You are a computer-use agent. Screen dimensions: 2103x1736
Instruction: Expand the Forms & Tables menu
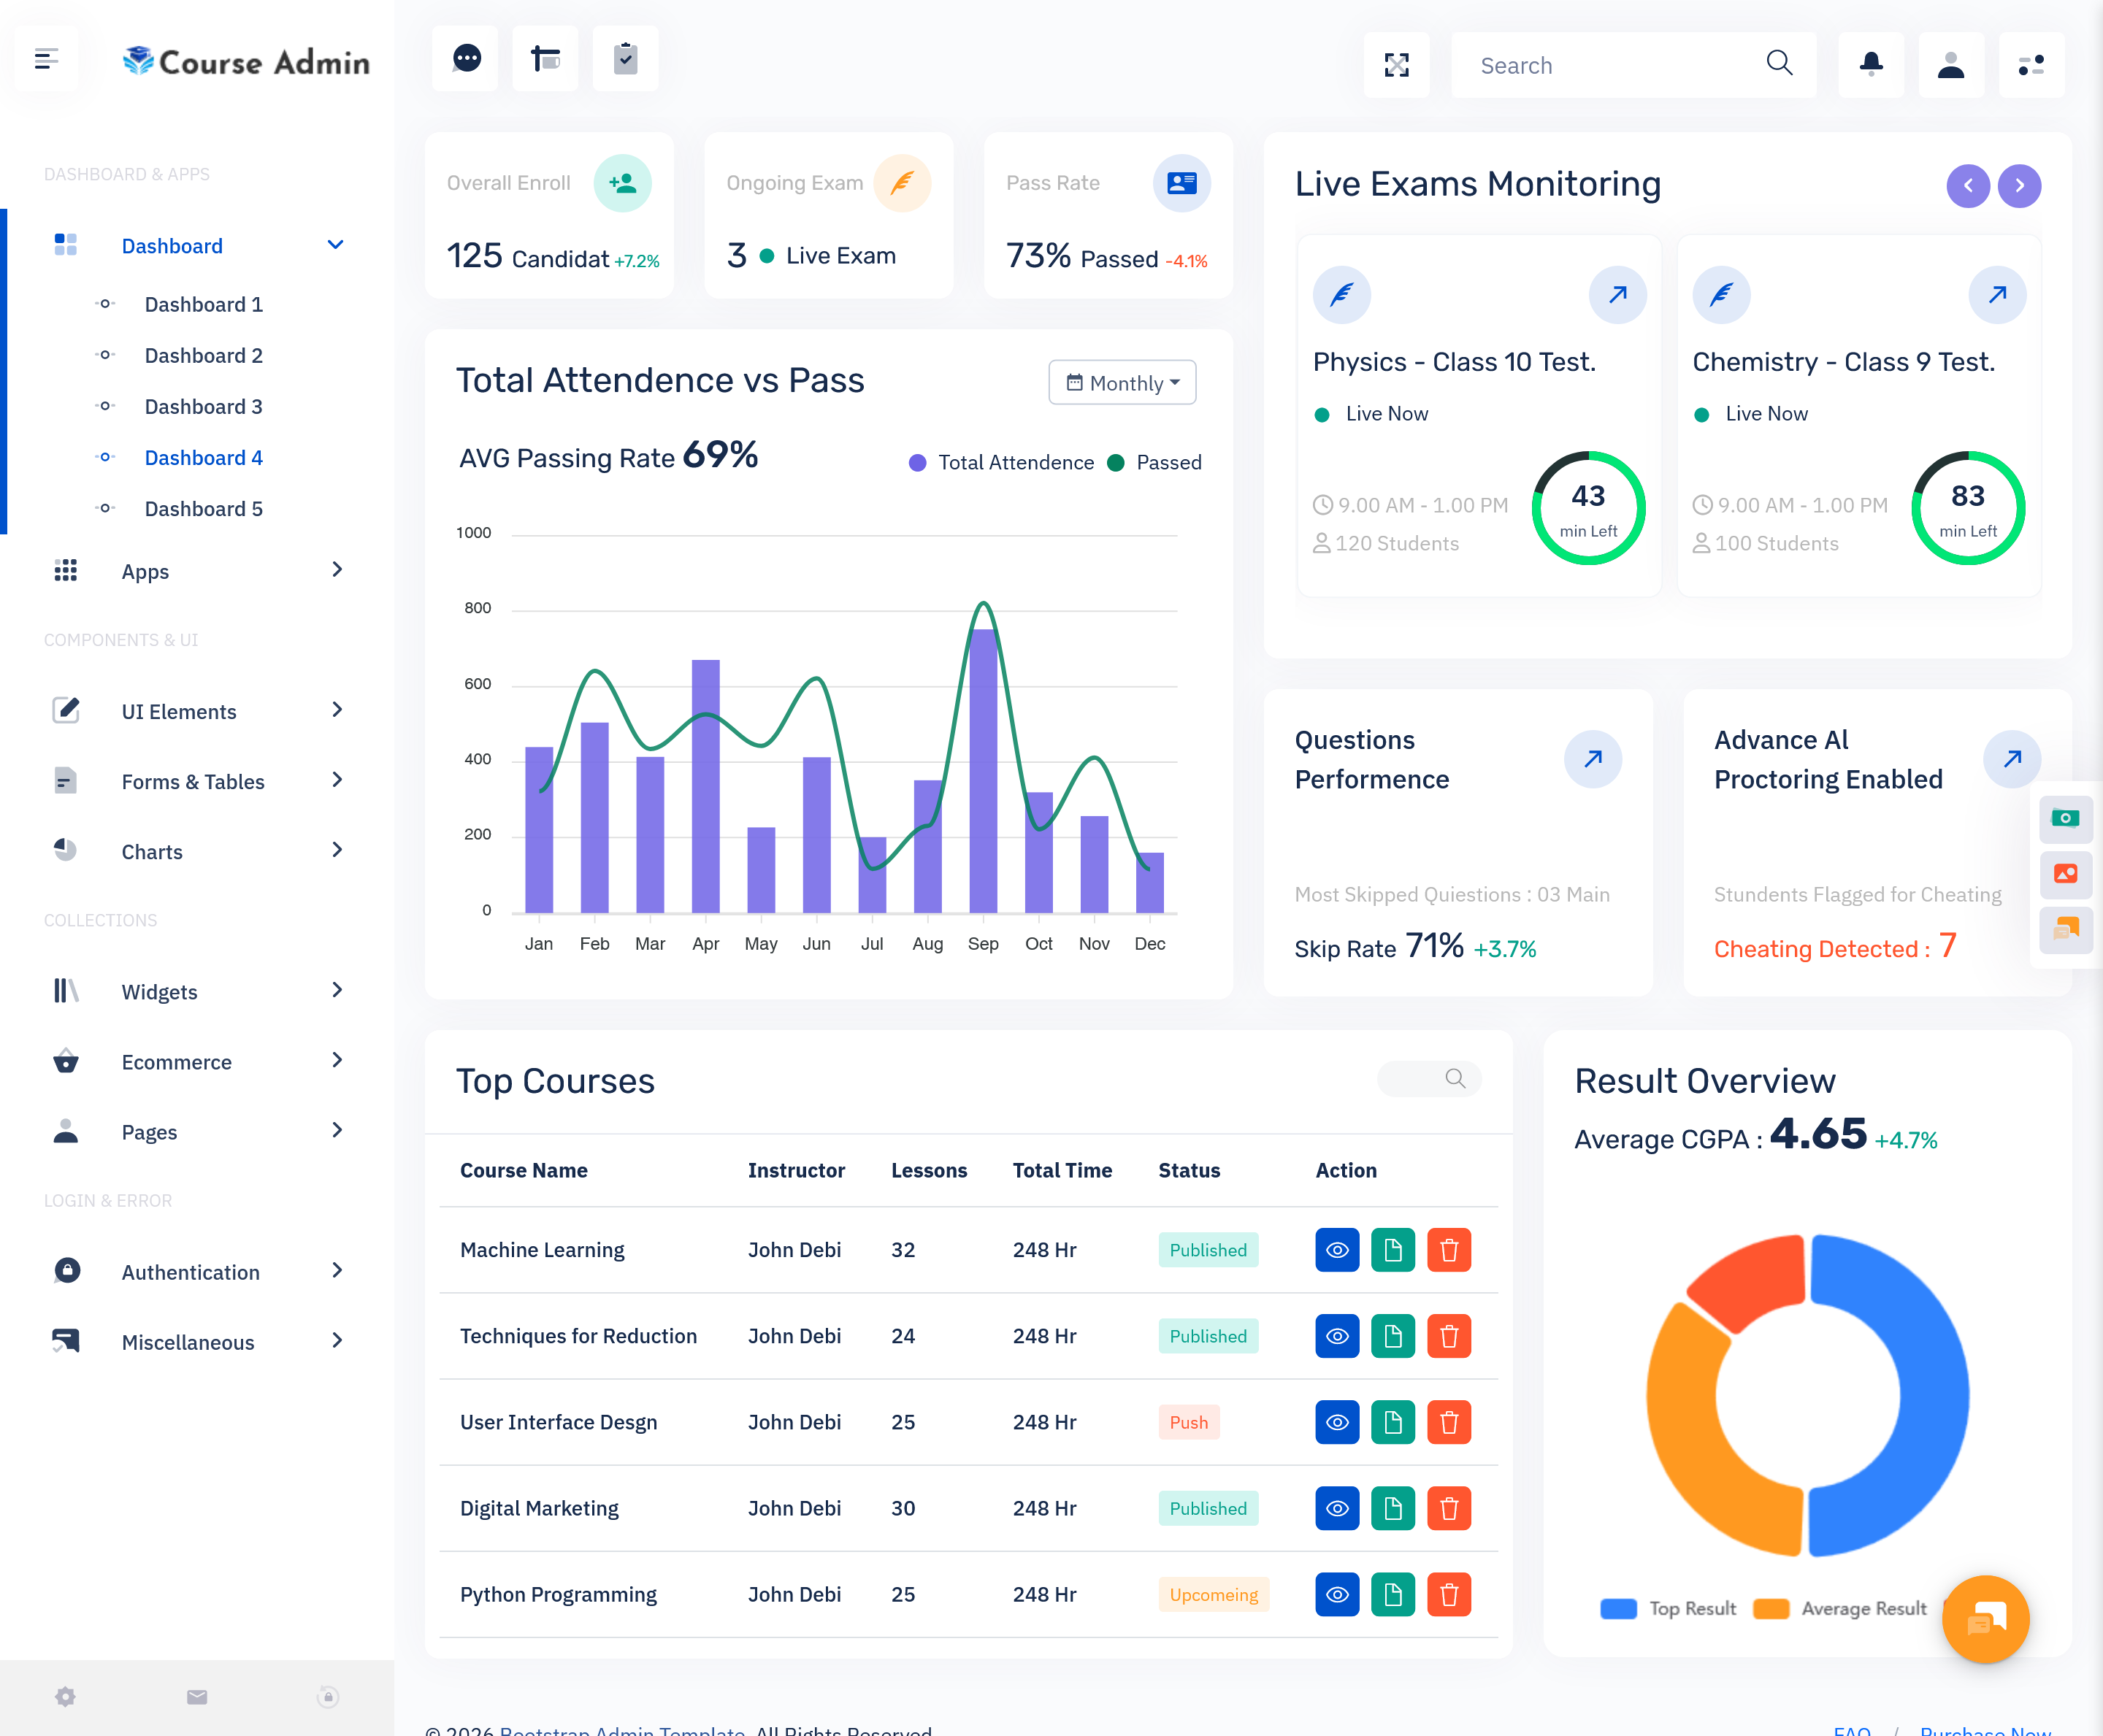click(x=198, y=781)
